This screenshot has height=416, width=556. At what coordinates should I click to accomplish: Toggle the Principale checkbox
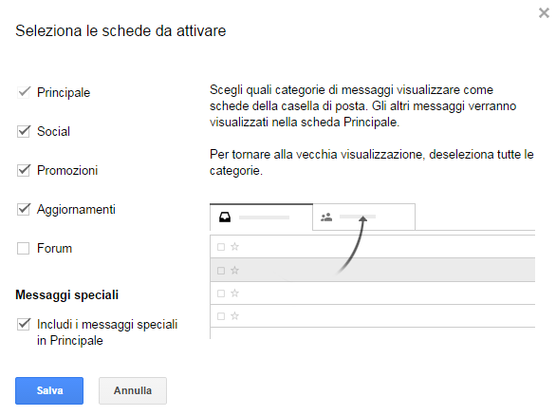coord(24,92)
